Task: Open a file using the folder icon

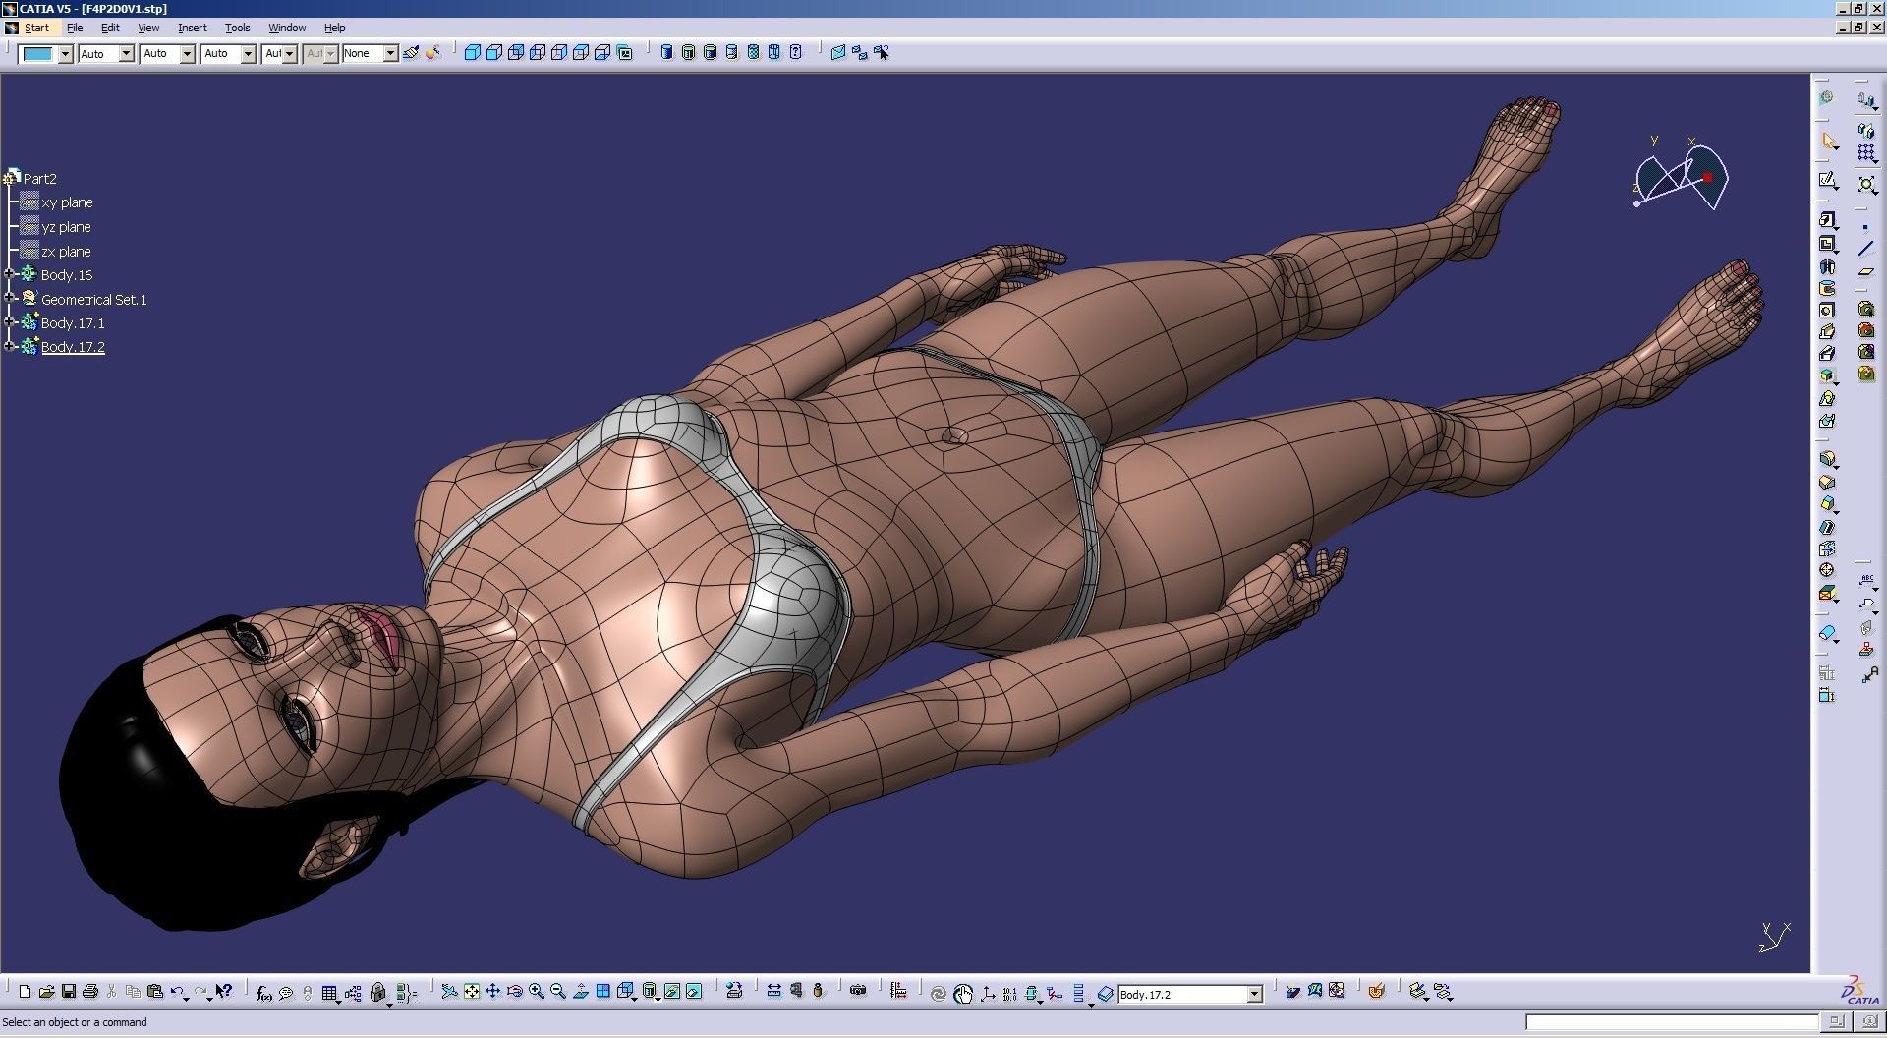Action: pos(46,992)
